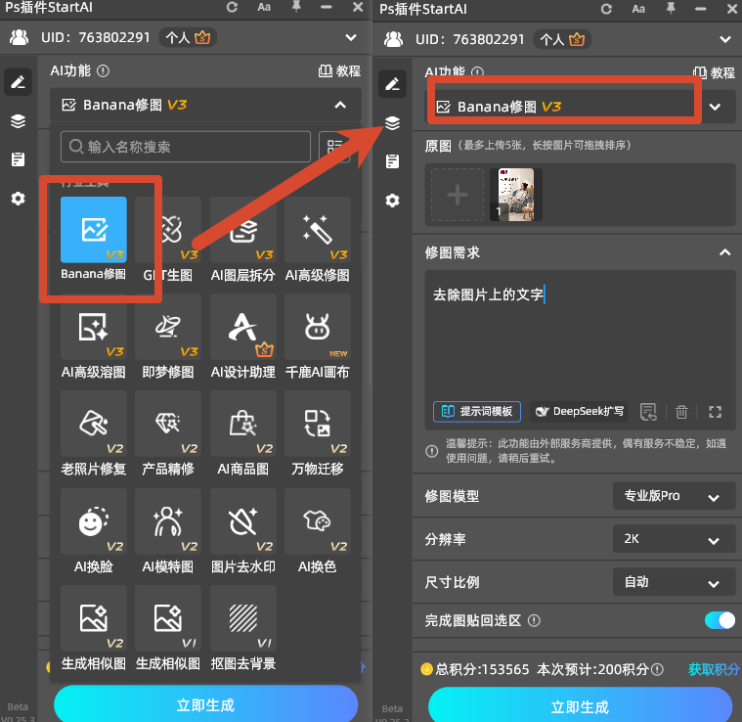The height and width of the screenshot is (722, 742).
Task: Expand the account chevron in right panel
Action: point(725,39)
